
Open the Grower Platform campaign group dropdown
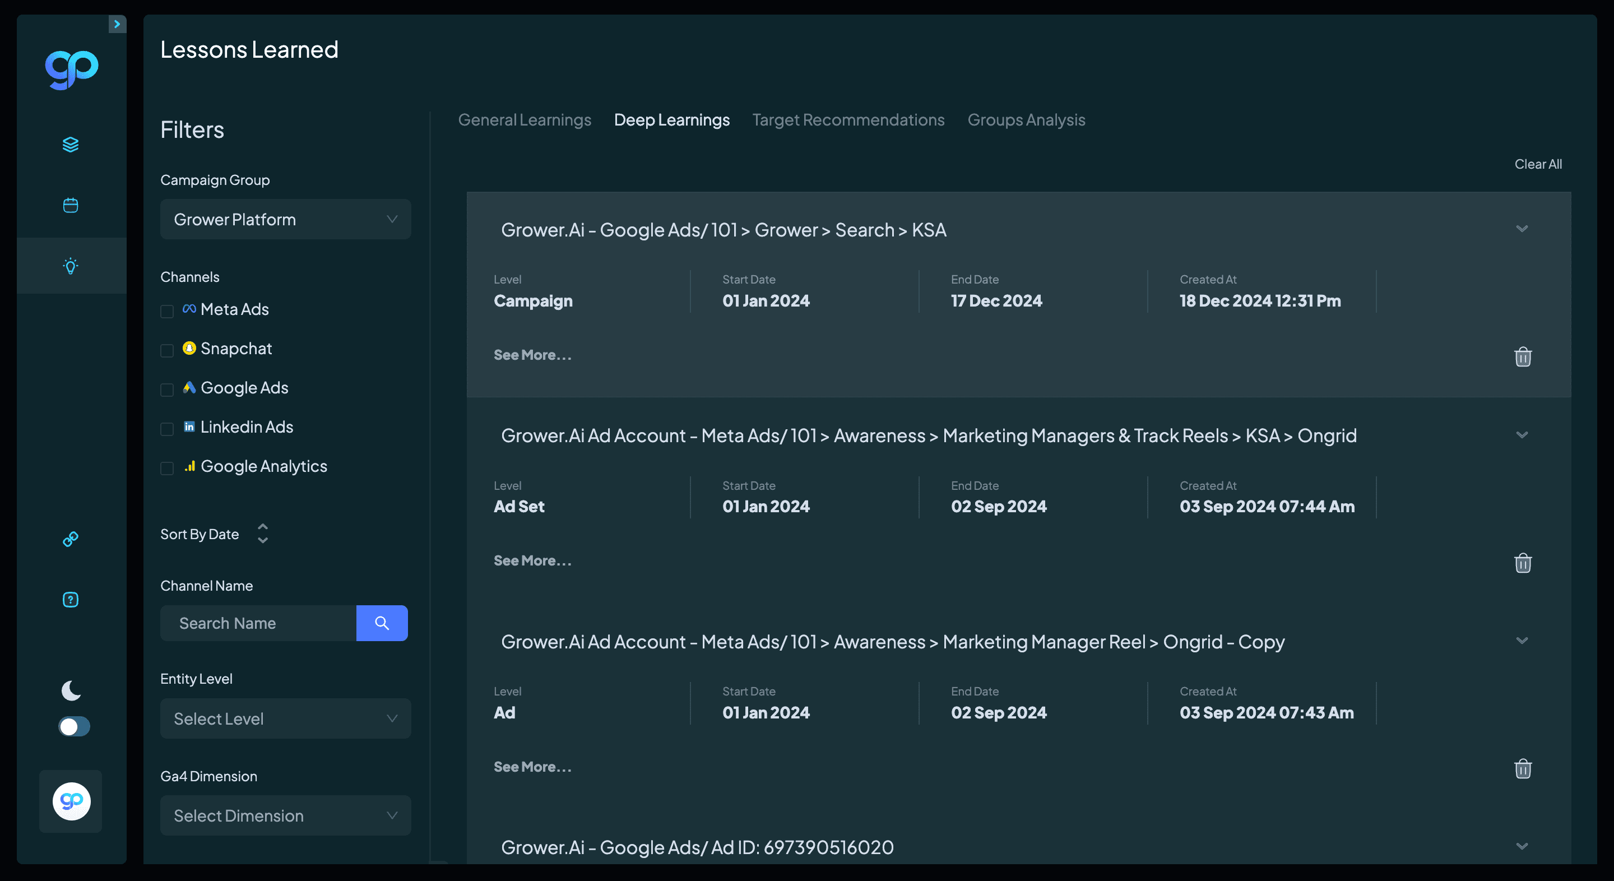[286, 219]
